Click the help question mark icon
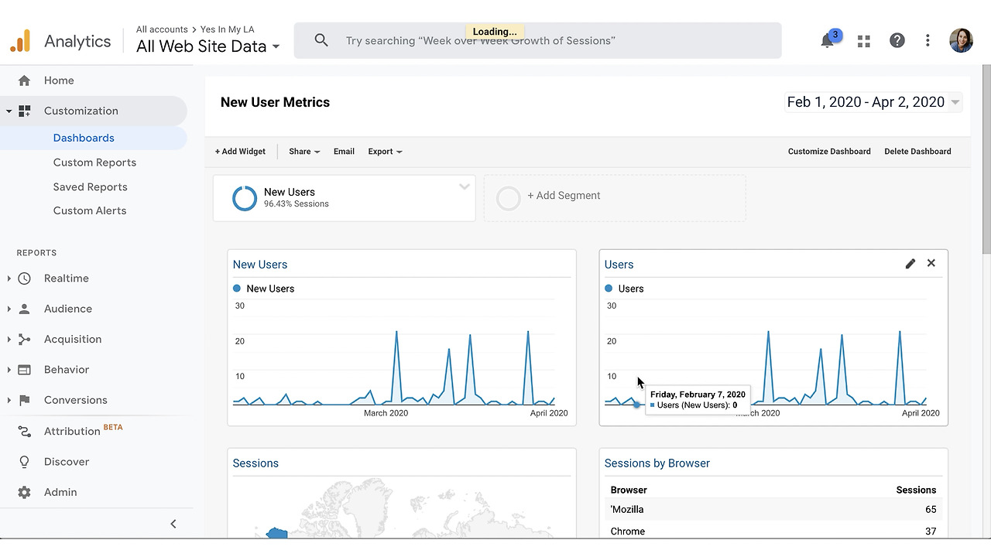This screenshot has width=991, height=557. point(897,41)
